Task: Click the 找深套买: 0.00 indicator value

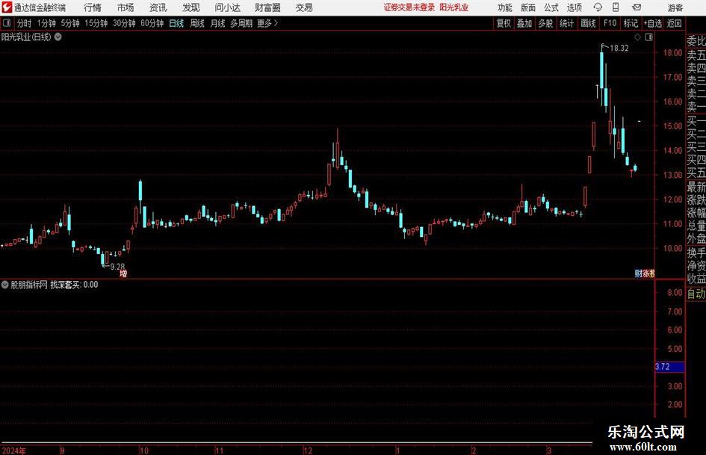Action: pos(74,285)
